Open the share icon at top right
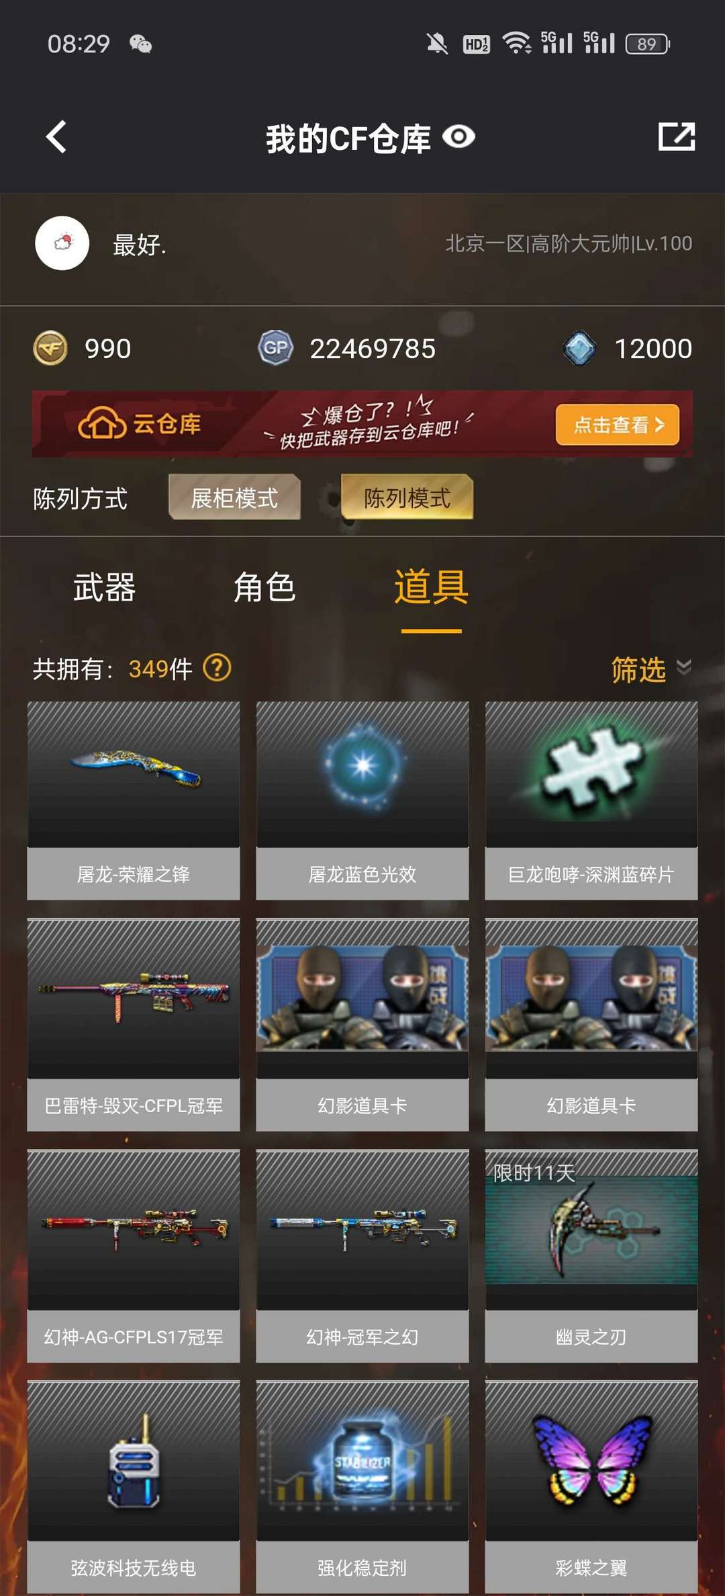725x1596 pixels. [677, 136]
